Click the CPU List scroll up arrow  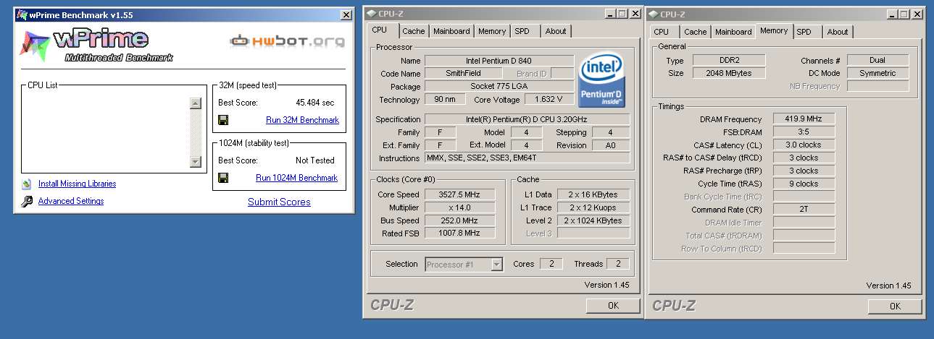click(195, 103)
